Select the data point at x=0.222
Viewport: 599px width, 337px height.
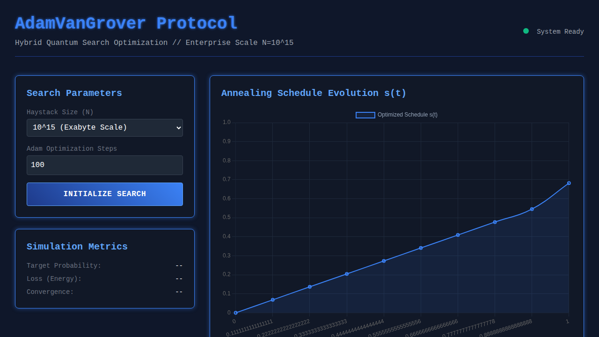tap(310, 287)
